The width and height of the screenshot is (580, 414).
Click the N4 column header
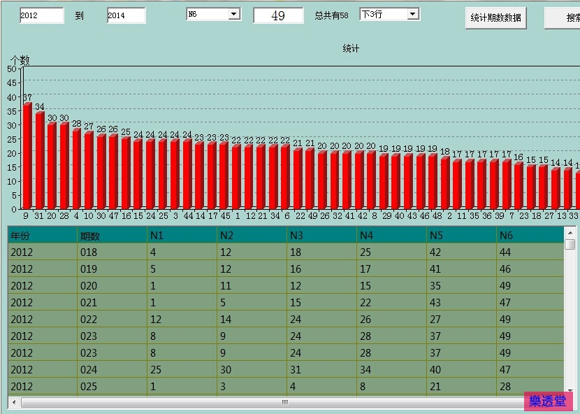click(x=392, y=235)
